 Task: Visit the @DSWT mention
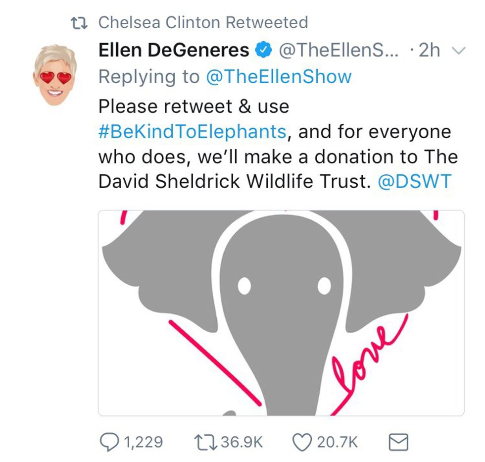coord(414,182)
